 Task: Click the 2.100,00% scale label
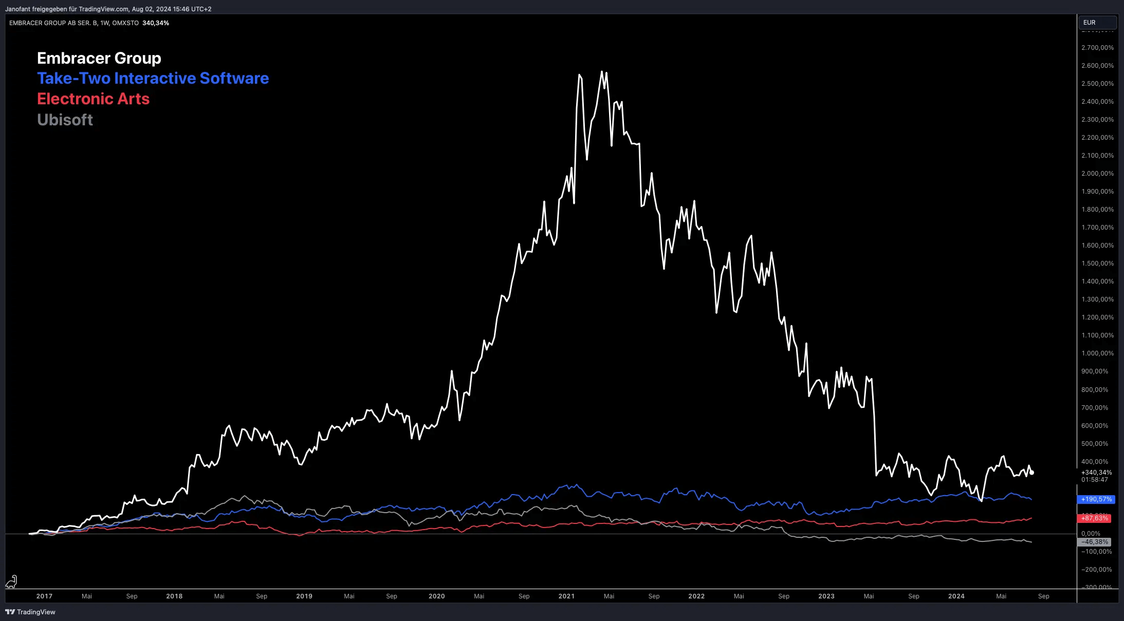(1097, 156)
